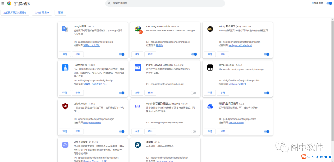The image size is (334, 162).
Task: Click the 网盘全网搜索 extension icon
Action: (65, 145)
